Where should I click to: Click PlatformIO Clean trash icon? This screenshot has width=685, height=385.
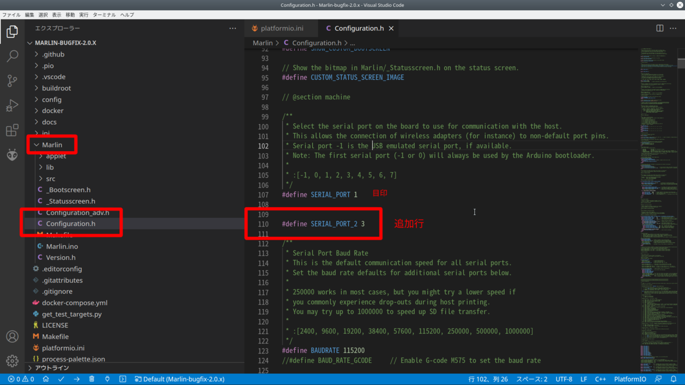click(92, 379)
